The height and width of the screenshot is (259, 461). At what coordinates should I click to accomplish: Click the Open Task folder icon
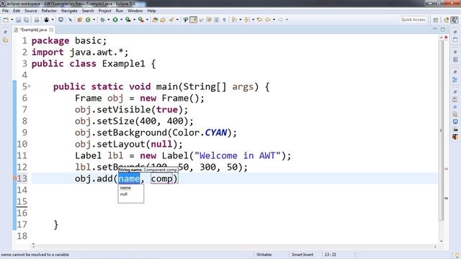(x=163, y=19)
